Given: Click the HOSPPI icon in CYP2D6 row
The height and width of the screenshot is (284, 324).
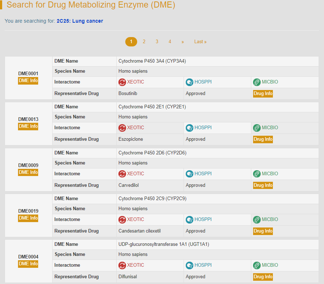Looking at the screenshot, I should tap(189, 174).
